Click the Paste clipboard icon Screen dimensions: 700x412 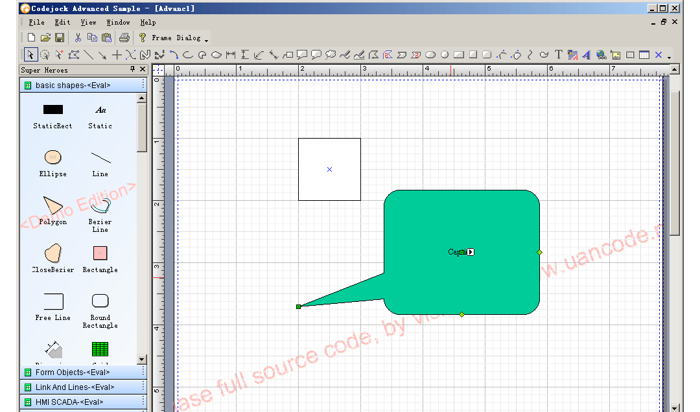tap(107, 38)
